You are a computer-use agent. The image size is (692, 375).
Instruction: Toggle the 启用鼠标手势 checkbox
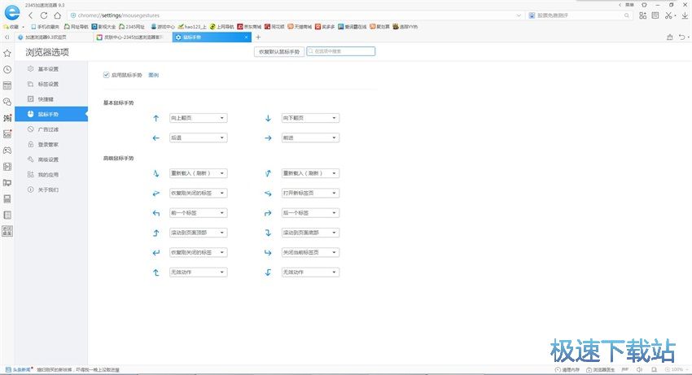(106, 75)
